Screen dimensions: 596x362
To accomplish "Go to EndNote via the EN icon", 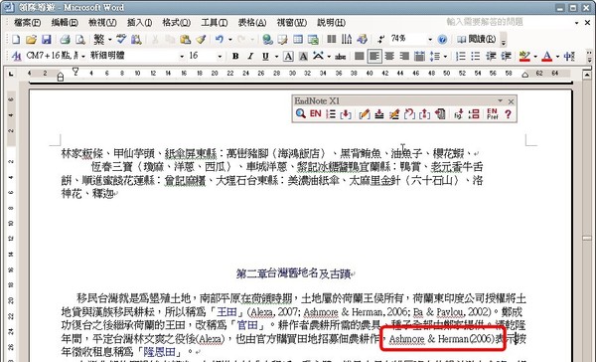I will pos(315,113).
